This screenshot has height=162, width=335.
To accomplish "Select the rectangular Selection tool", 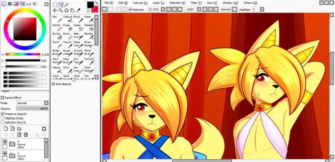I will coord(55,5).
